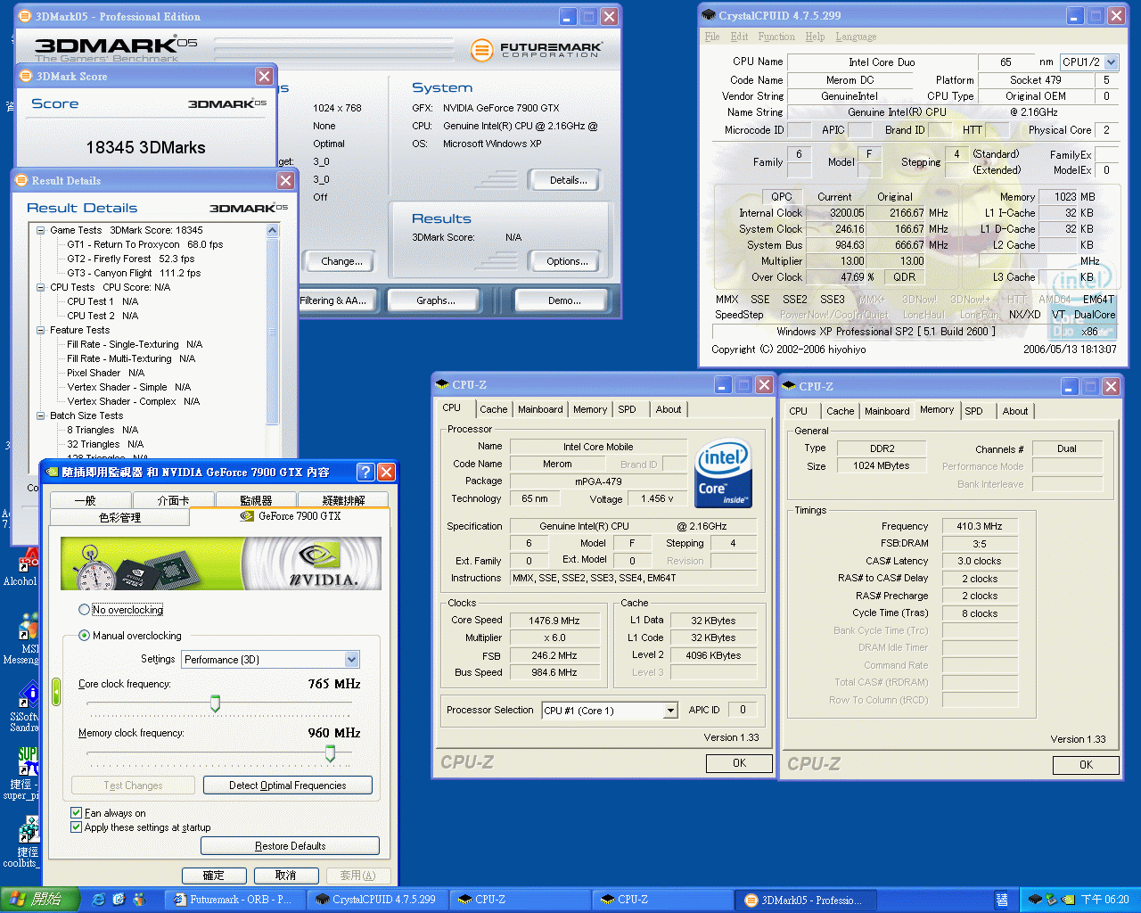Collapse the CPU Tests tree node

pyautogui.click(x=41, y=287)
